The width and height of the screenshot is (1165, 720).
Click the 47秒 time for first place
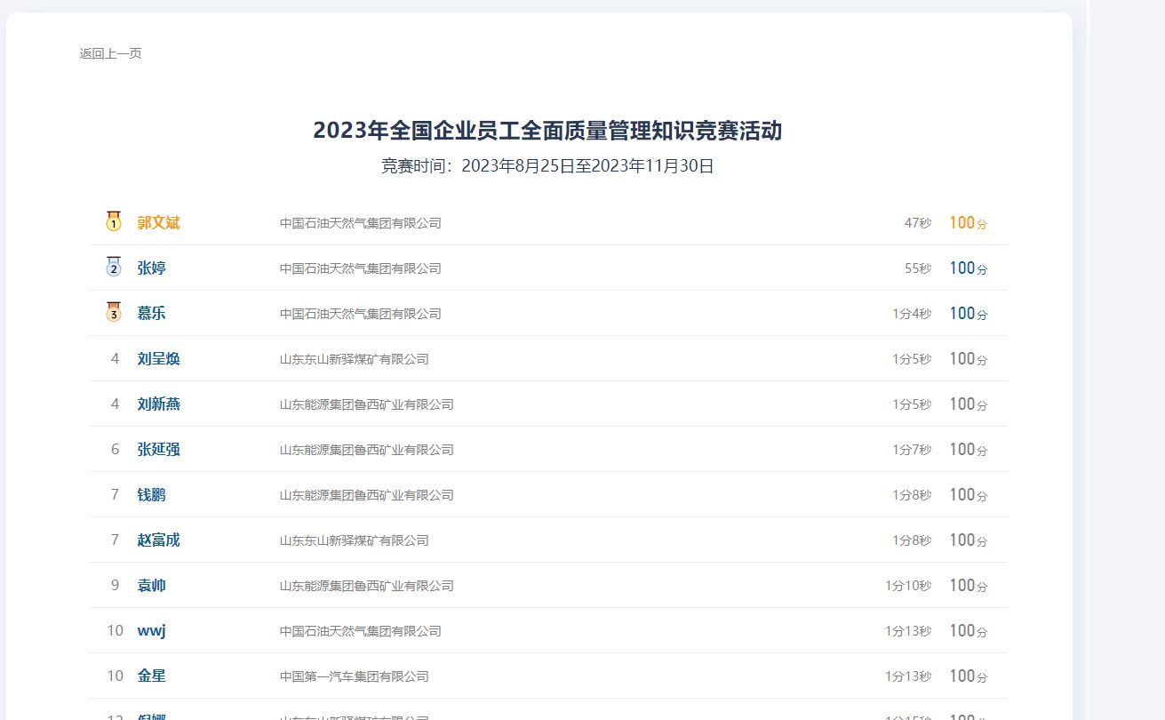point(917,222)
